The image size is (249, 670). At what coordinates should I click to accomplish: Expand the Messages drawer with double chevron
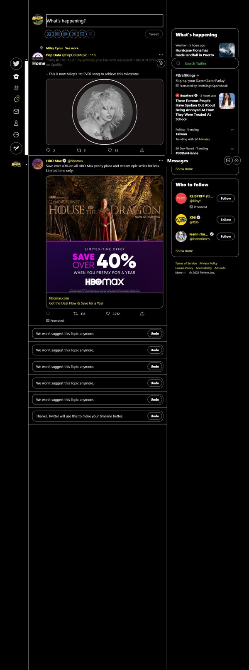pos(237,160)
